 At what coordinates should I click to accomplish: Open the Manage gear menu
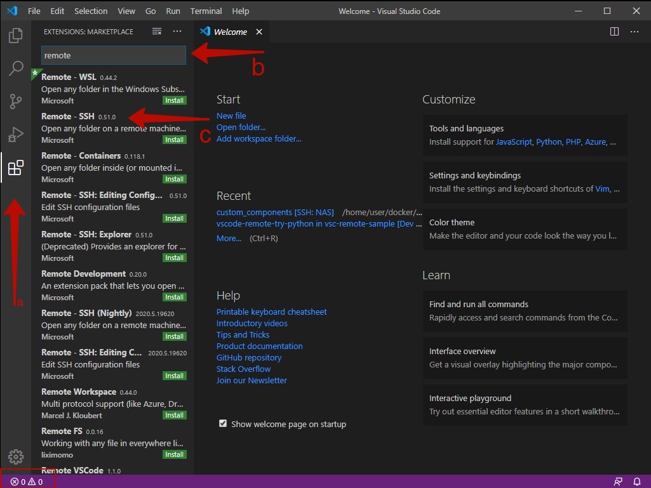click(16, 456)
